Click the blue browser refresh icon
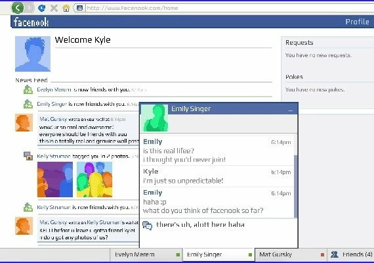374x263 pixels. point(42,8)
